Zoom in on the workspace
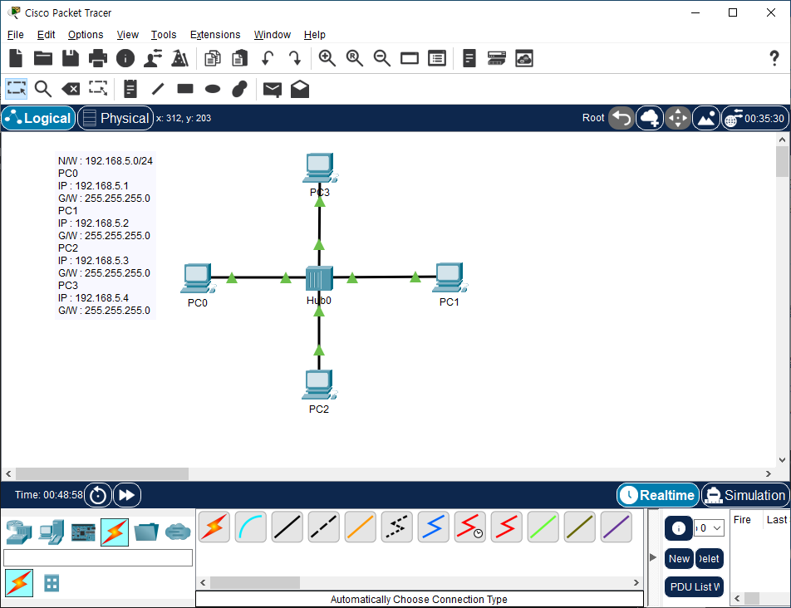The image size is (791, 608). coord(327,58)
